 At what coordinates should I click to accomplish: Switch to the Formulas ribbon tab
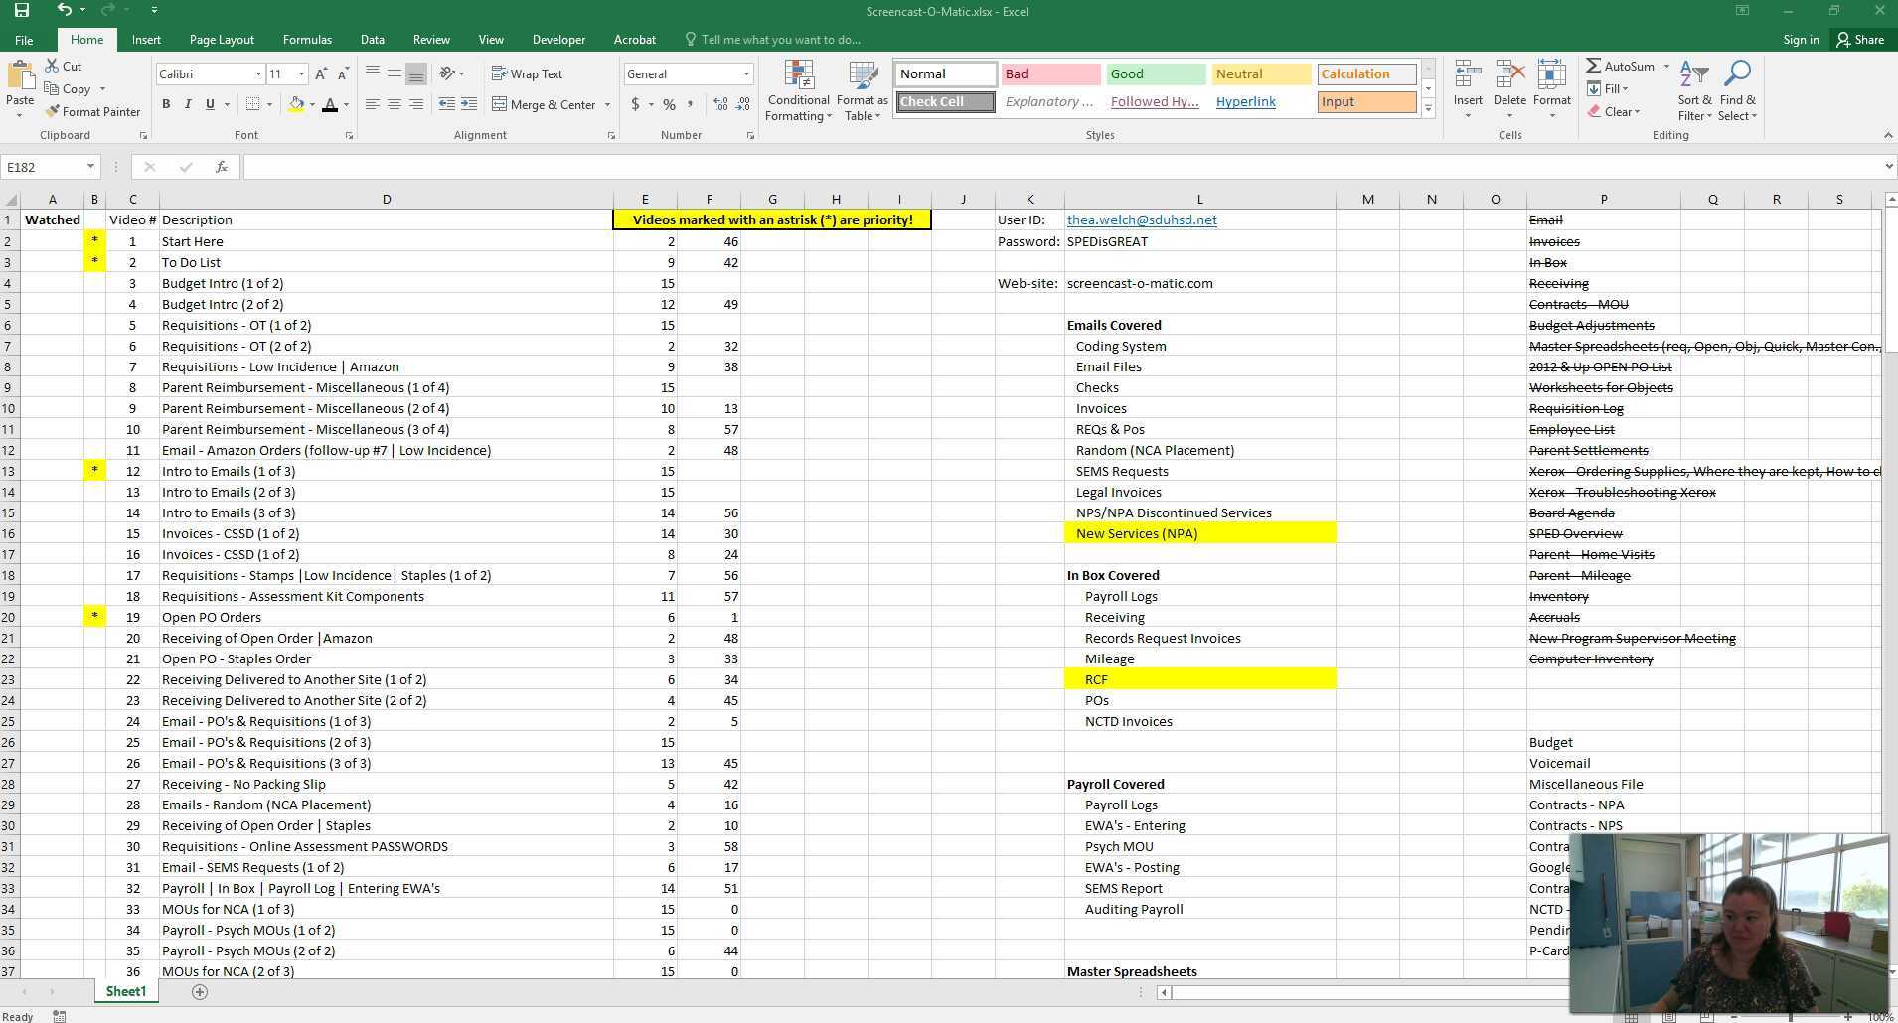pos(307,39)
